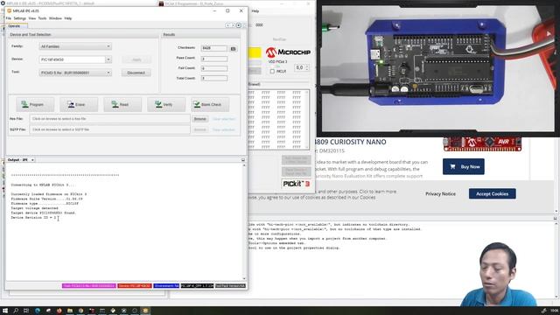Open the Window menu
The height and width of the screenshot is (315, 560).
pyautogui.click(x=55, y=18)
